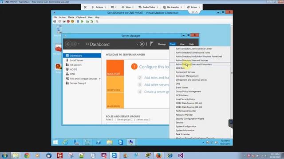Choose Task Scheduler from Tools menu
284x159 pixels.
pyautogui.click(x=183, y=134)
